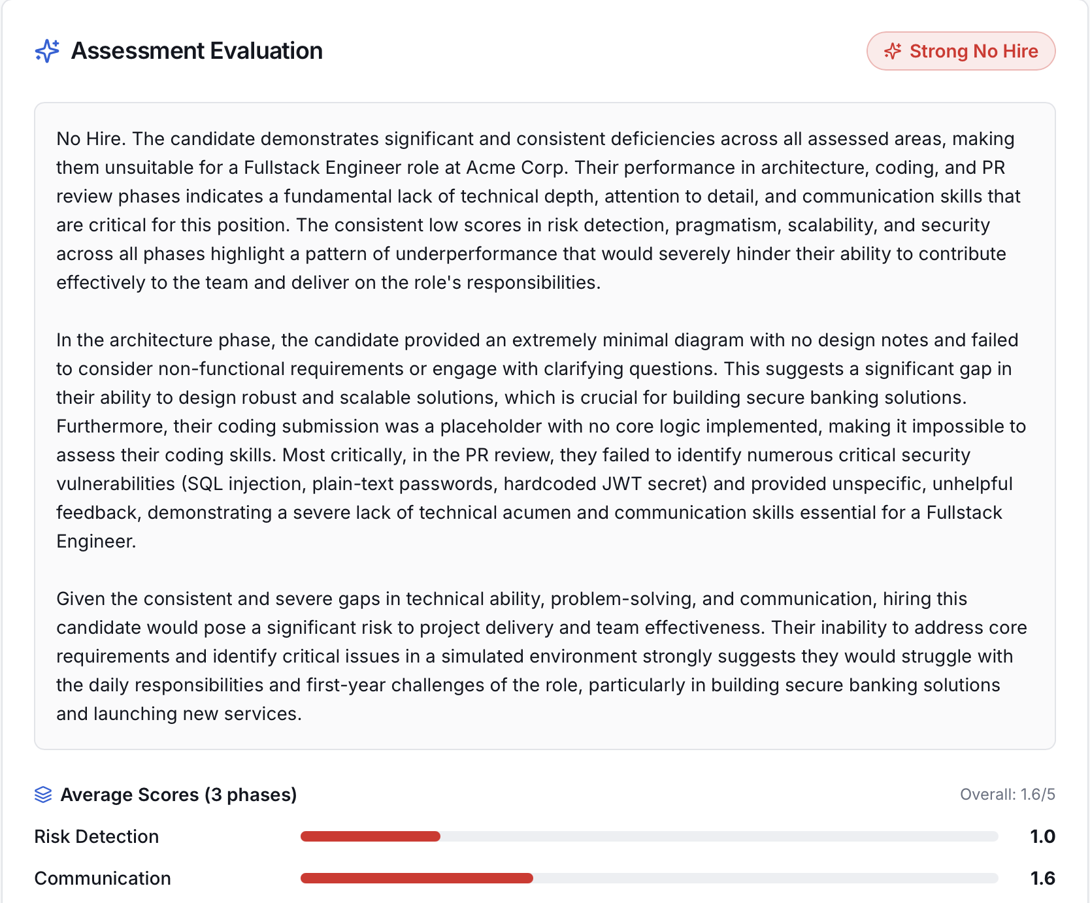Click the Risk Detection label

click(x=96, y=836)
